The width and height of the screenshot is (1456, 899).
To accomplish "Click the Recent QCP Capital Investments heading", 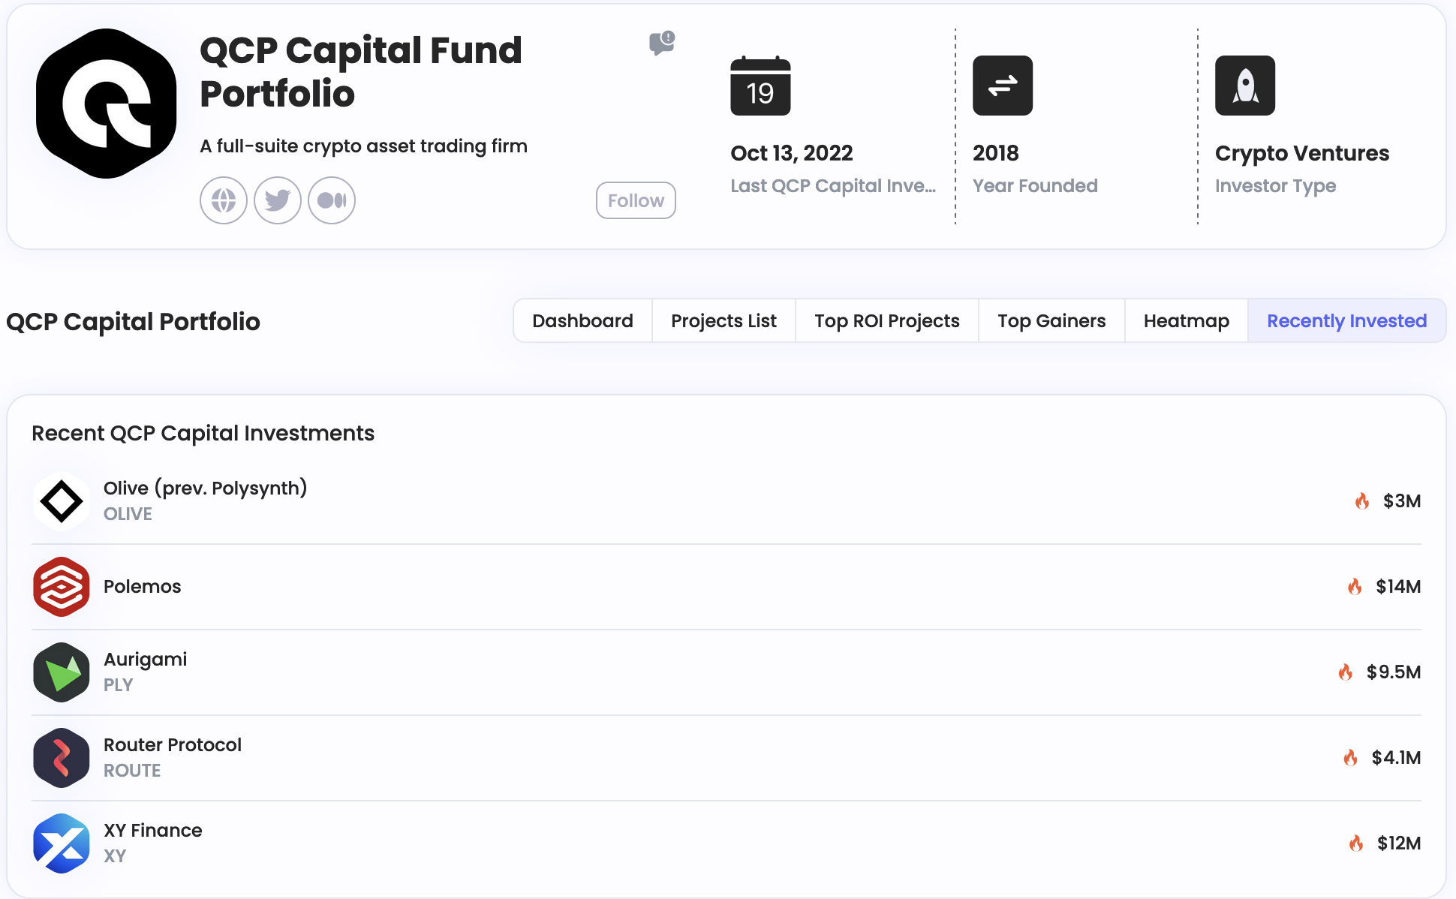I will point(203,433).
